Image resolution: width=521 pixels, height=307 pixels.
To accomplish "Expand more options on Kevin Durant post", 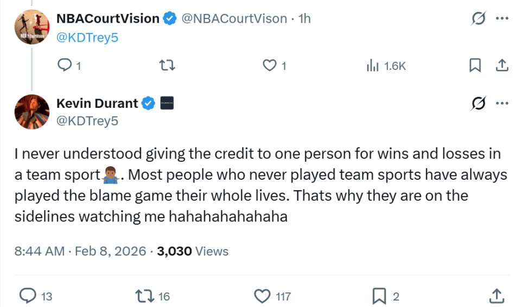I will [503, 103].
